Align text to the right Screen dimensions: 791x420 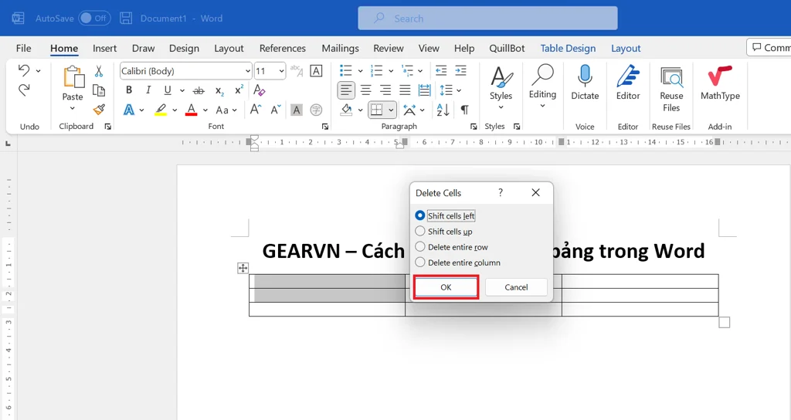click(385, 90)
